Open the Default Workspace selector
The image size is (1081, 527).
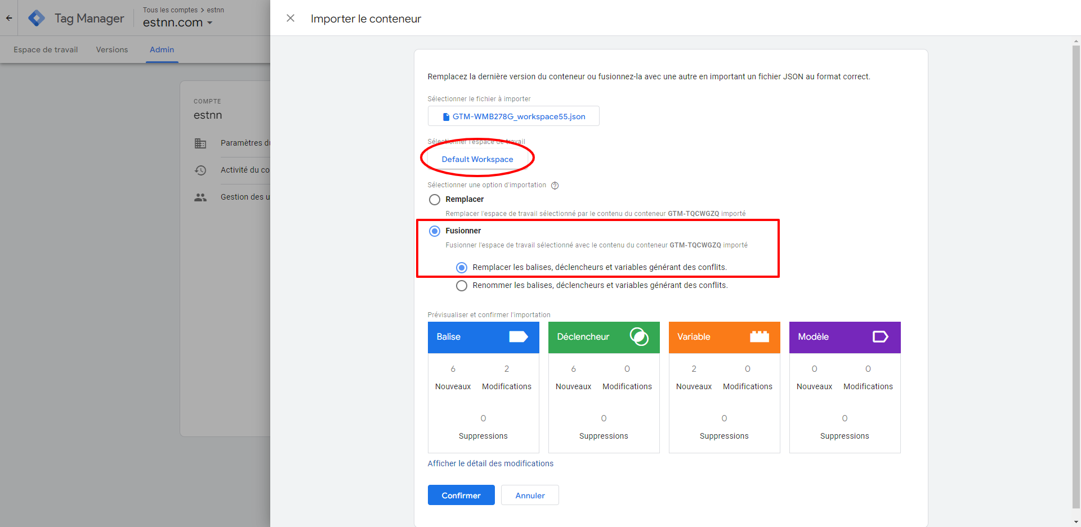(477, 159)
